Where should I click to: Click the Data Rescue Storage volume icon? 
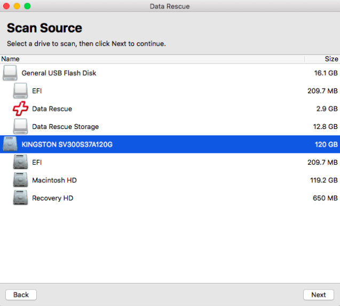20,126
